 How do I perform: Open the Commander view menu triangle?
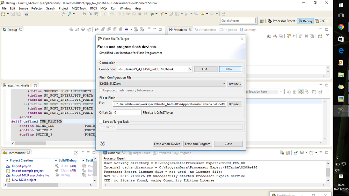coord(83,152)
